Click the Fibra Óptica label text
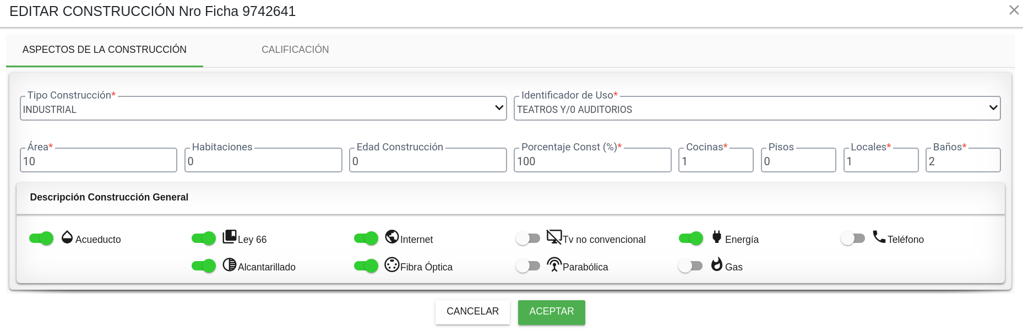Screen dimensions: 1023x336 (426, 267)
